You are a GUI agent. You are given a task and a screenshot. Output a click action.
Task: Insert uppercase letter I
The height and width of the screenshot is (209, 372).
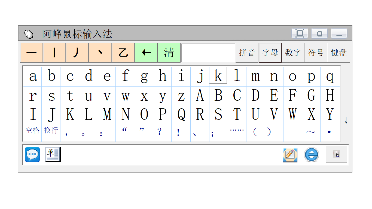[33, 114]
